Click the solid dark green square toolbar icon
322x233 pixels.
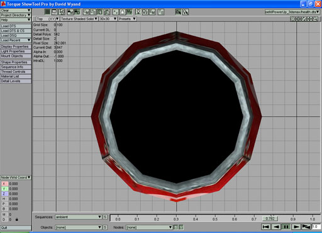coord(47,12)
